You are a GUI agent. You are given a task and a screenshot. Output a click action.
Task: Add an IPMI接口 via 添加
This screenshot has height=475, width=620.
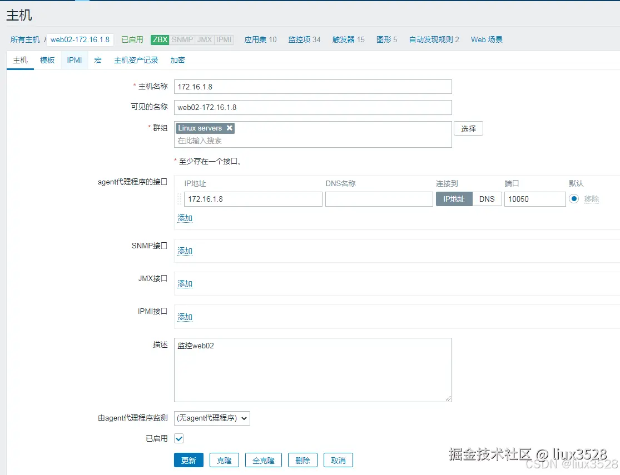click(x=185, y=317)
